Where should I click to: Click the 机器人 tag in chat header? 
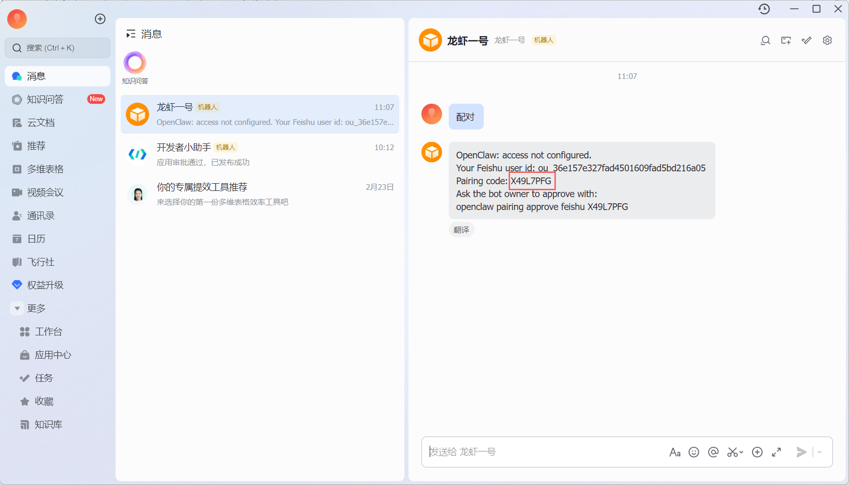point(544,40)
